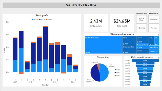162x91 pixels.
Task: Select the Forward St... treemap tile
Action: point(154,52)
